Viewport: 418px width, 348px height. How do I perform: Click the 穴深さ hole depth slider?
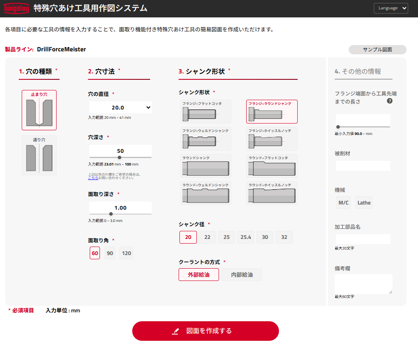[120, 157]
